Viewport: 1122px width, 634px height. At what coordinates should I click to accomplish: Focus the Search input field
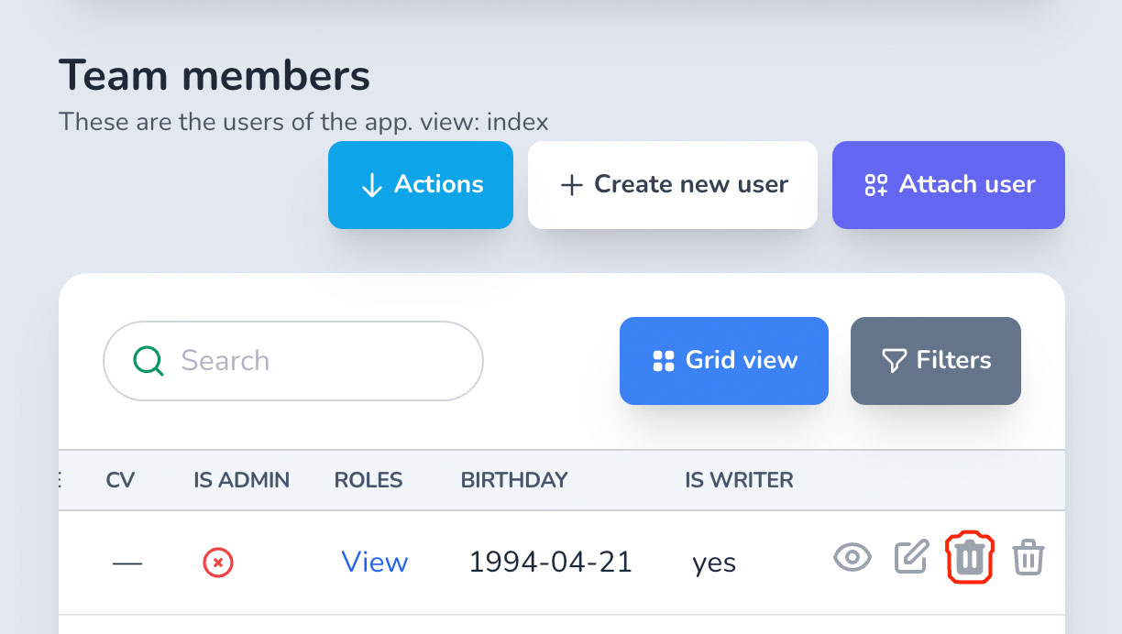click(x=293, y=361)
